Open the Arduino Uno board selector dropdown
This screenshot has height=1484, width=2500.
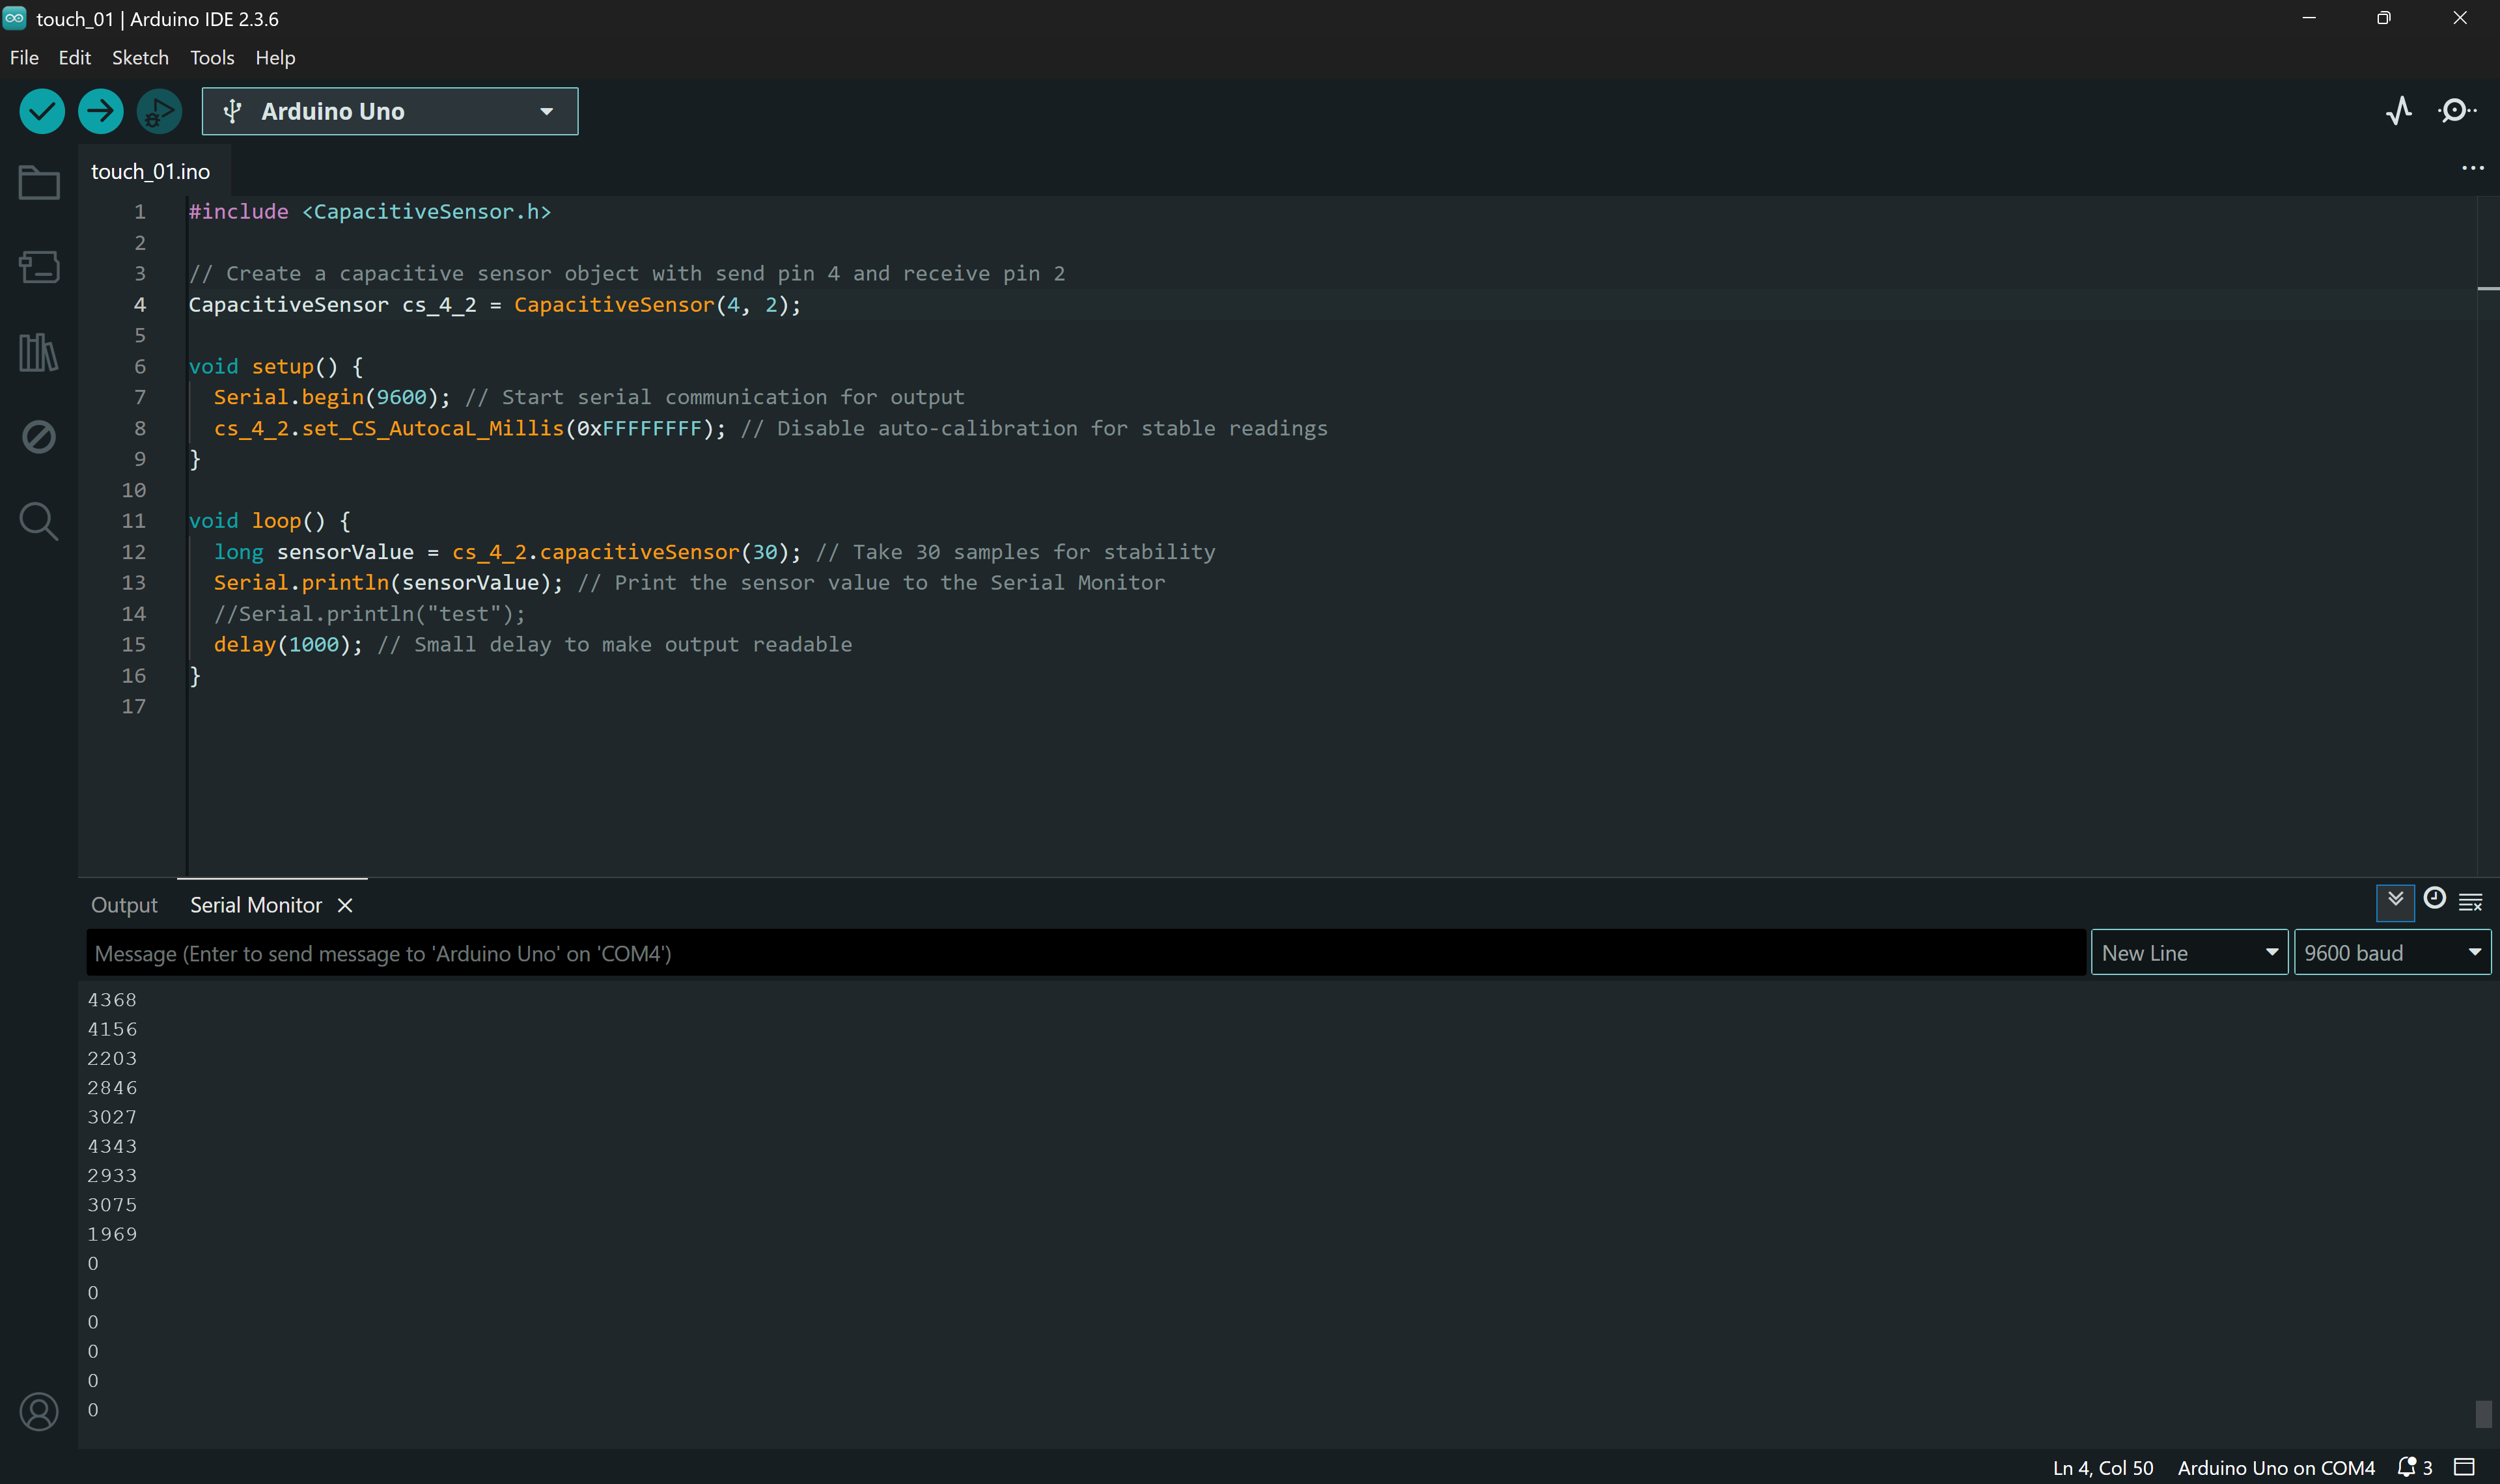390,111
